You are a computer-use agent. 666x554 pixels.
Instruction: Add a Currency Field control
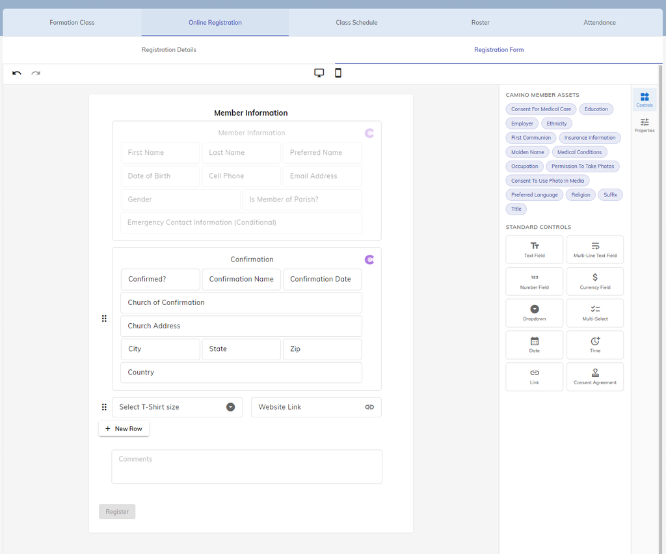[x=595, y=282]
